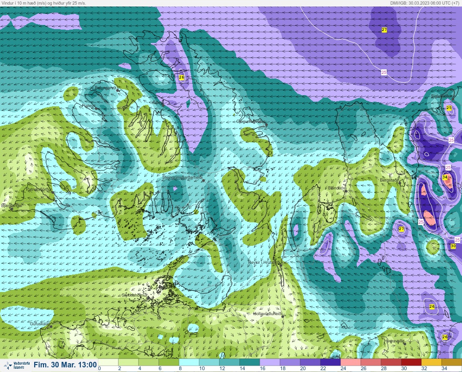Select the green 4–6 m/s legend swatch

(x=148, y=362)
